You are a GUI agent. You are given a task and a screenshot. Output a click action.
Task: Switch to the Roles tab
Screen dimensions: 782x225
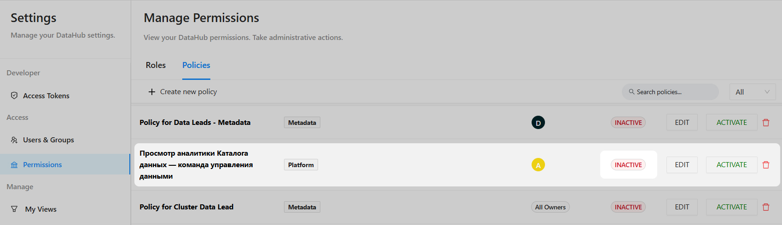tap(156, 65)
